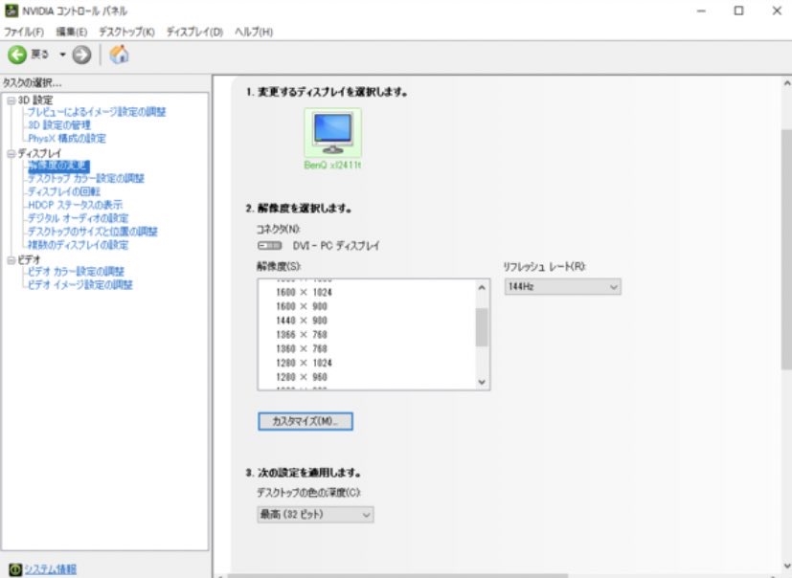Click main panel scroll up arrow
Viewport: 792px width, 578px height.
[x=786, y=83]
